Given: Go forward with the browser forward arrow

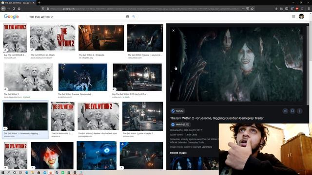Looking at the screenshot, I should [9, 9].
